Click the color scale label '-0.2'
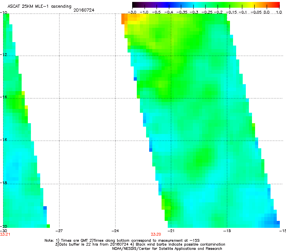 tap(218, 12)
